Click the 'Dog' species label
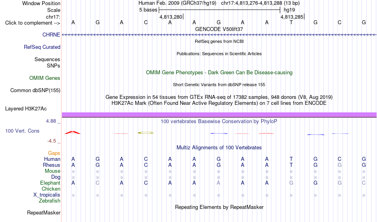 point(56,177)
